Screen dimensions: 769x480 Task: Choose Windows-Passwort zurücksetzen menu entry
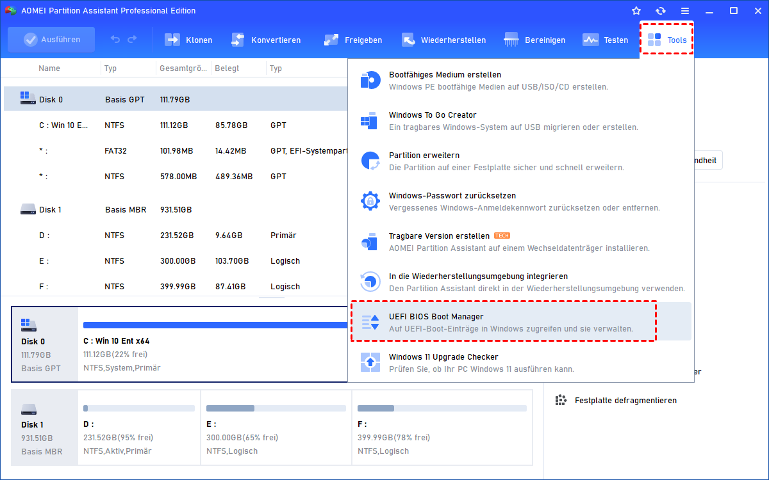click(x=520, y=202)
